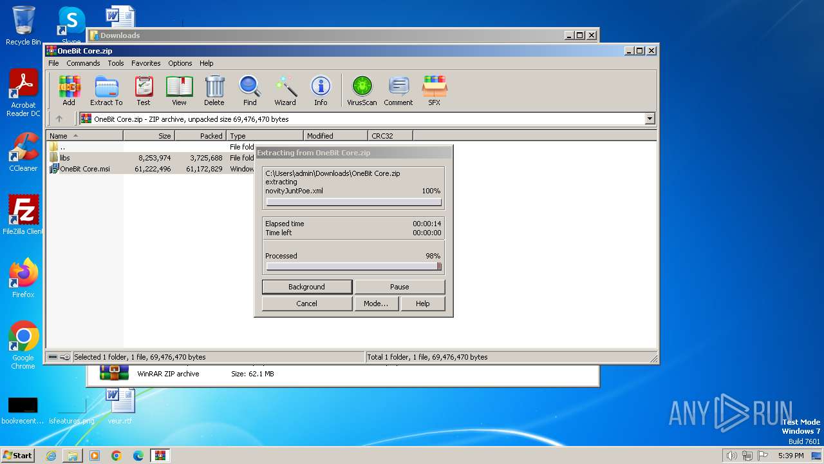Open FileZilla Client desktop icon
Viewport: 824px width, 464px height.
pos(23,215)
